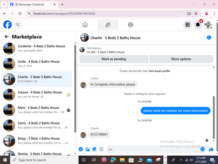The height and width of the screenshot is (164, 218).
Task: Open File Explorer from taskbar
Action: [122, 160]
